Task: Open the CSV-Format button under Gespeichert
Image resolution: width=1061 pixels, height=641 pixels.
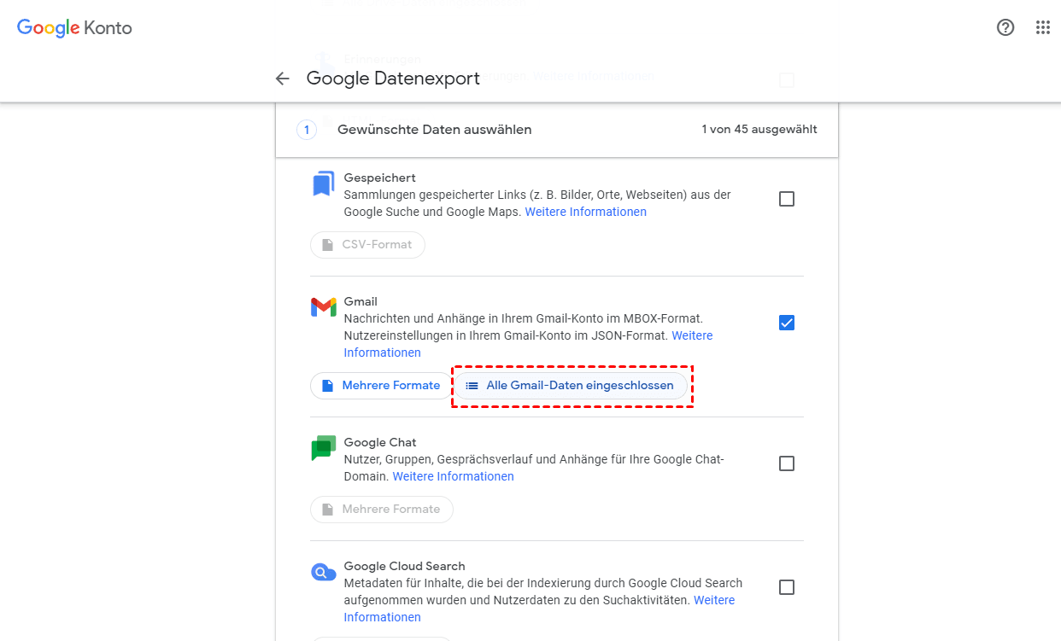Action: point(367,244)
